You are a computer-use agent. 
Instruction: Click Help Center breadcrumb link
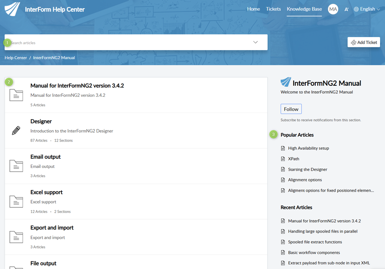[16, 57]
